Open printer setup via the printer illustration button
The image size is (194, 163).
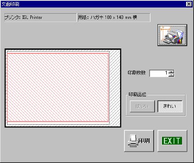tap(172, 35)
